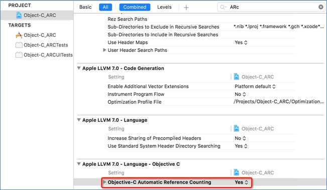
Task: Select the Object-C_ARC project entry
Action: pyautogui.click(x=37, y=15)
